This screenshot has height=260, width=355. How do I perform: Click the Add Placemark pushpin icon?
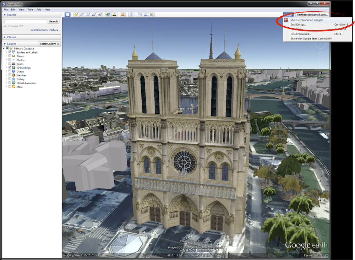76,15
